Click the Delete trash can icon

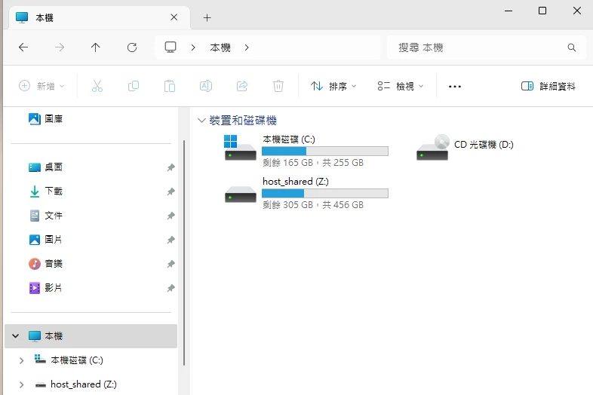(x=278, y=86)
